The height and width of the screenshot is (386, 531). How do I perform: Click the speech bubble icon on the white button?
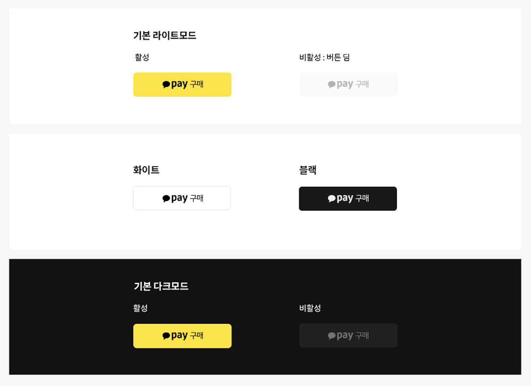click(x=166, y=198)
